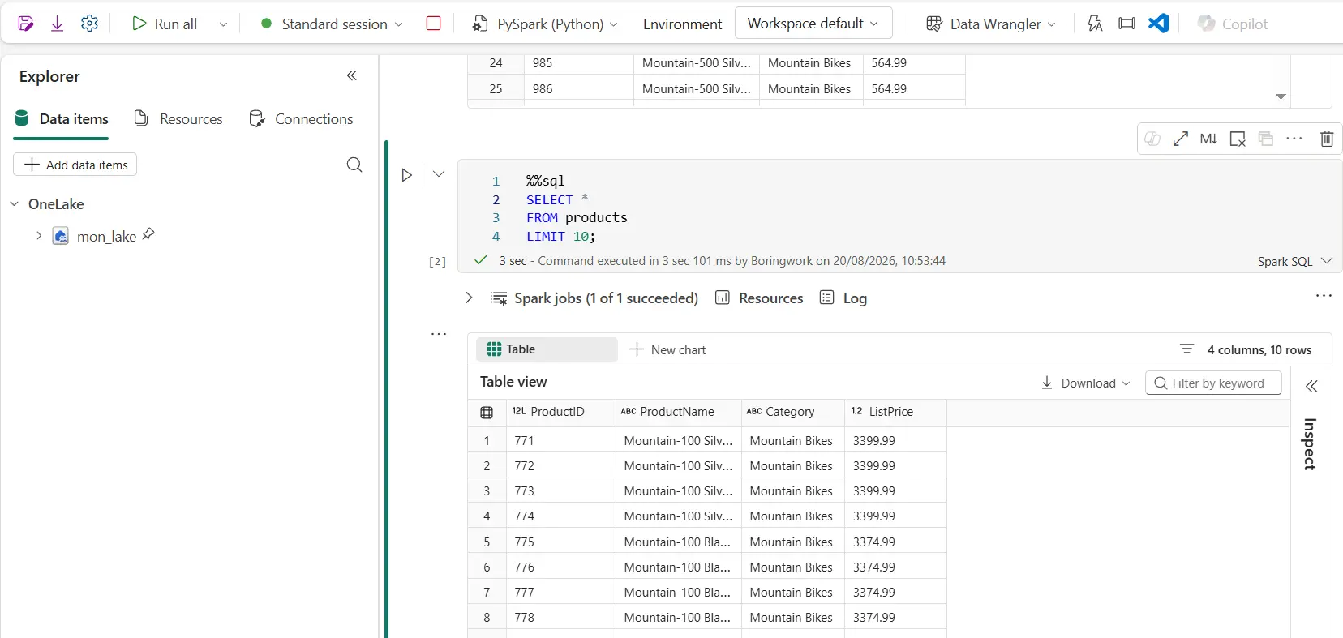
Task: Run all cells
Action: coord(165,24)
